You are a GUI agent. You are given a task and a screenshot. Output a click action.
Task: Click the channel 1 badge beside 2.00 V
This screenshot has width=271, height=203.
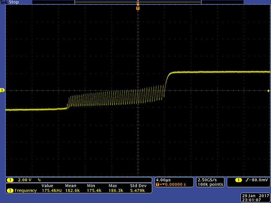[x=10, y=180]
